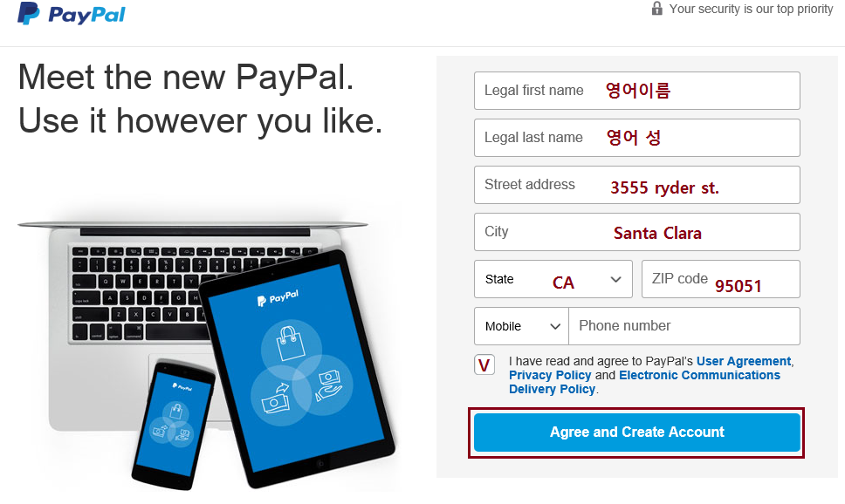Viewport: 845px width, 504px height.
Task: Check the agreement checkbox
Action: tap(484, 364)
